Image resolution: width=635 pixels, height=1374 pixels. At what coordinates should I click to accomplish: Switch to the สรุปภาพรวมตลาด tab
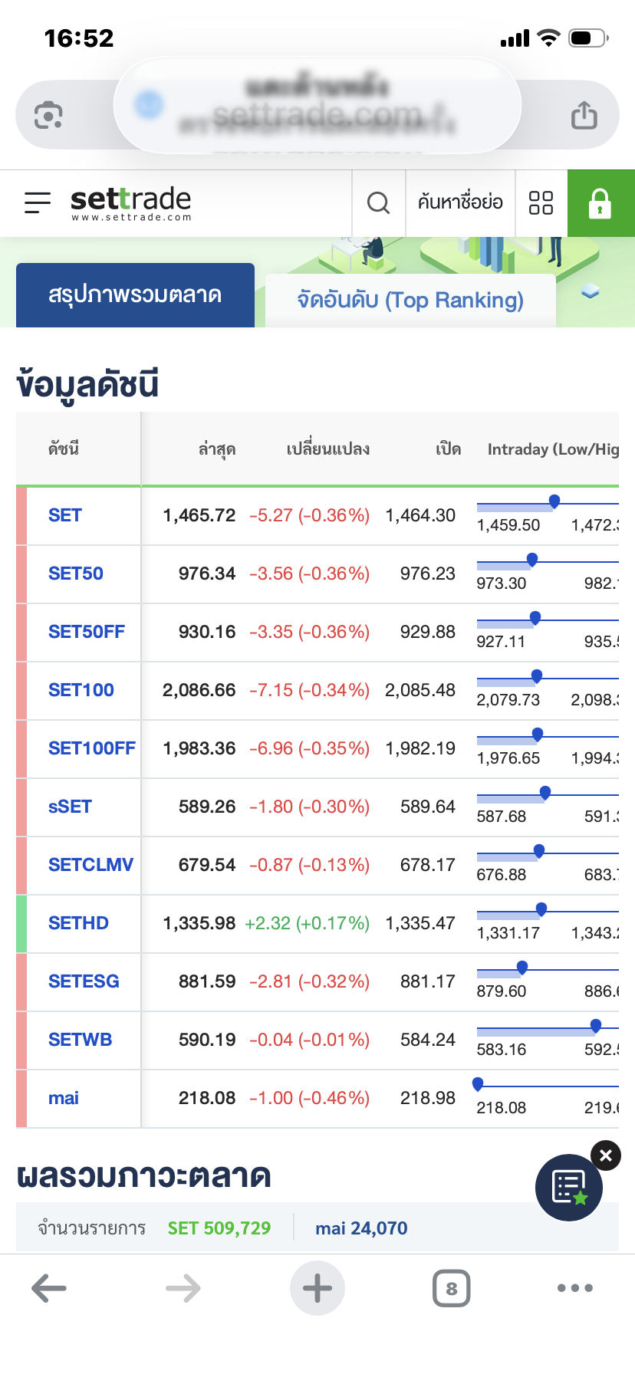(135, 295)
